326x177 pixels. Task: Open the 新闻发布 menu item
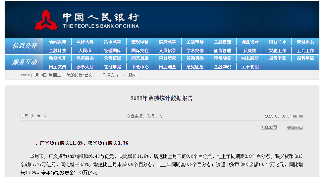coord(57,42)
